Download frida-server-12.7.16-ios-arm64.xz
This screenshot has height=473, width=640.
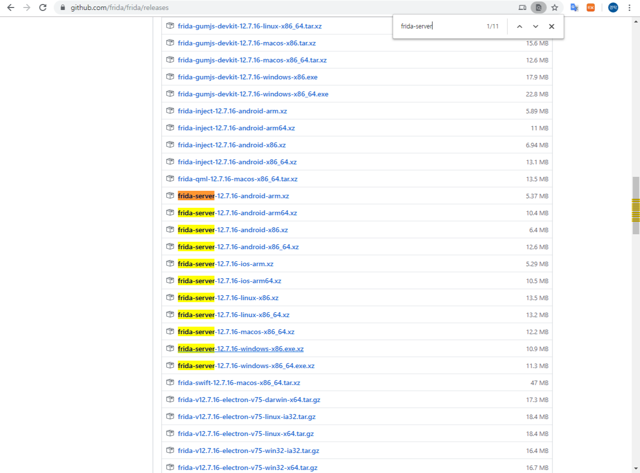click(229, 281)
